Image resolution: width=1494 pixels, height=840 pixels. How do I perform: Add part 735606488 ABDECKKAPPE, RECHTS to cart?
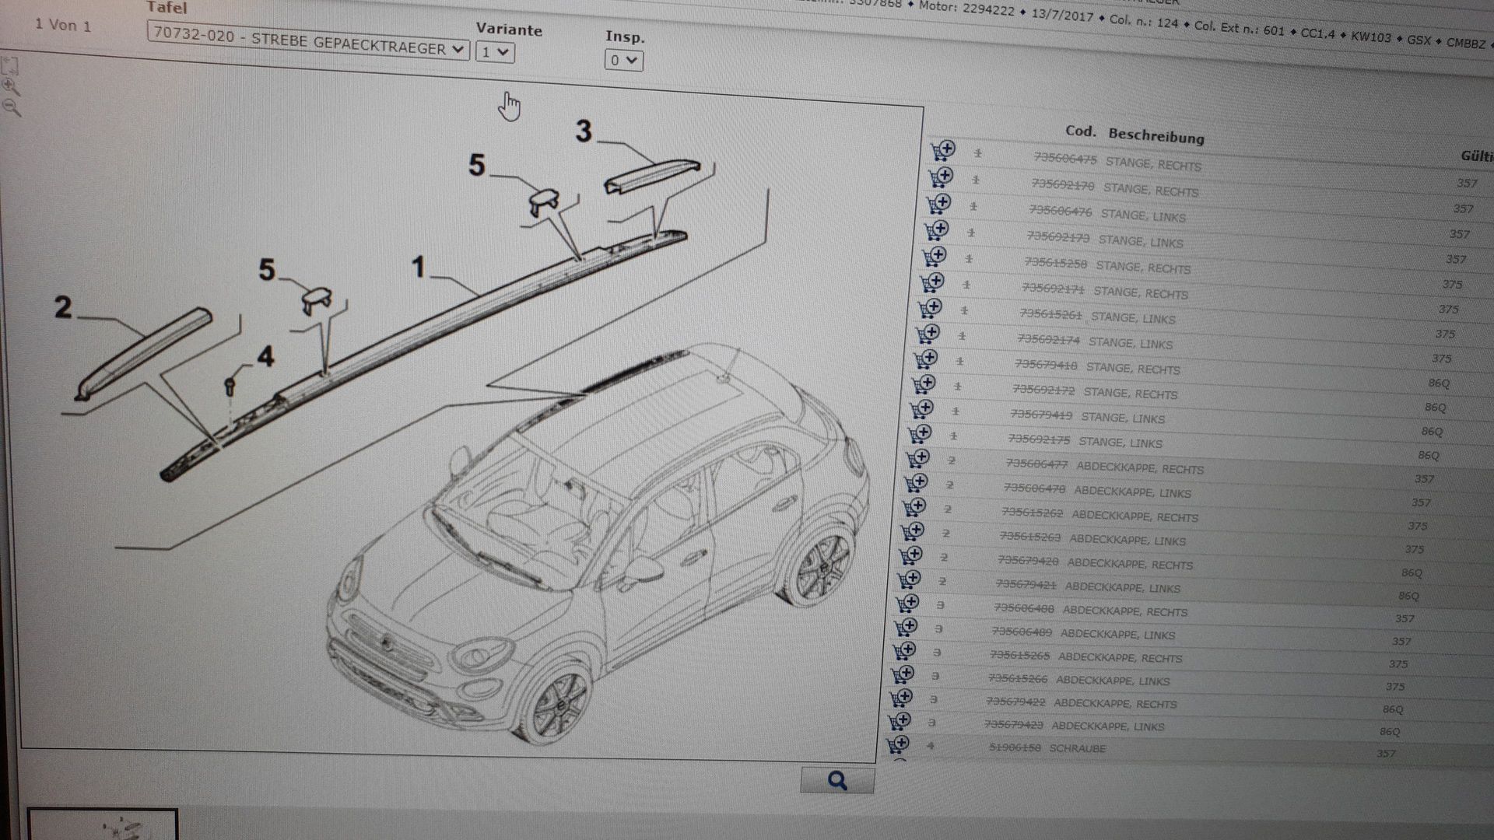(x=907, y=603)
